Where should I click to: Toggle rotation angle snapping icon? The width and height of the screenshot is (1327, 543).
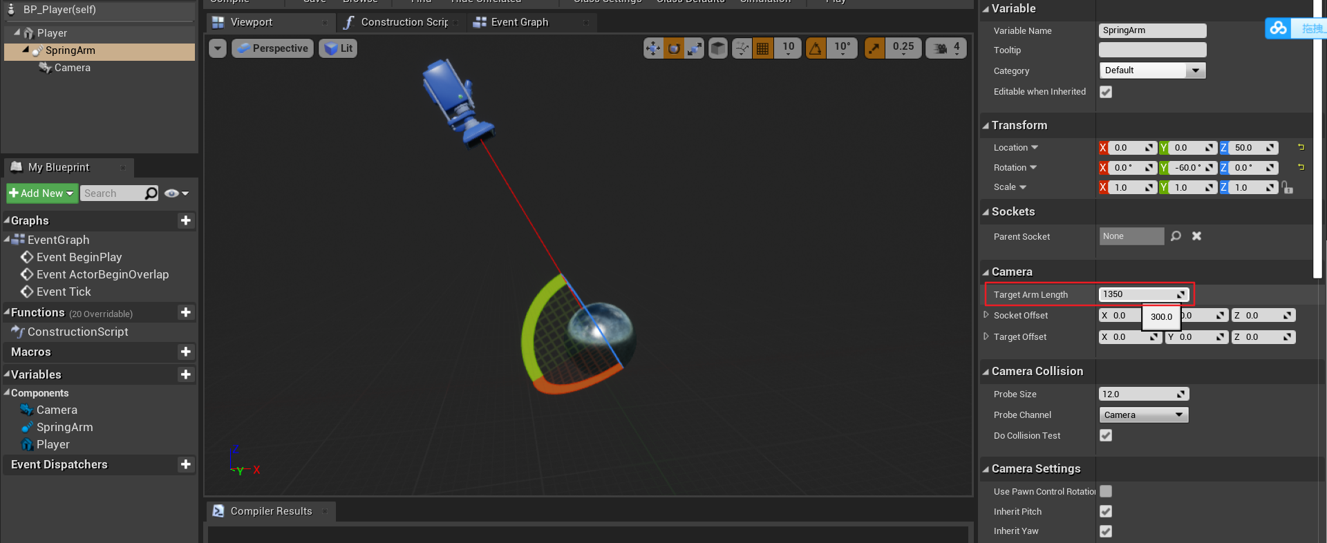[816, 48]
